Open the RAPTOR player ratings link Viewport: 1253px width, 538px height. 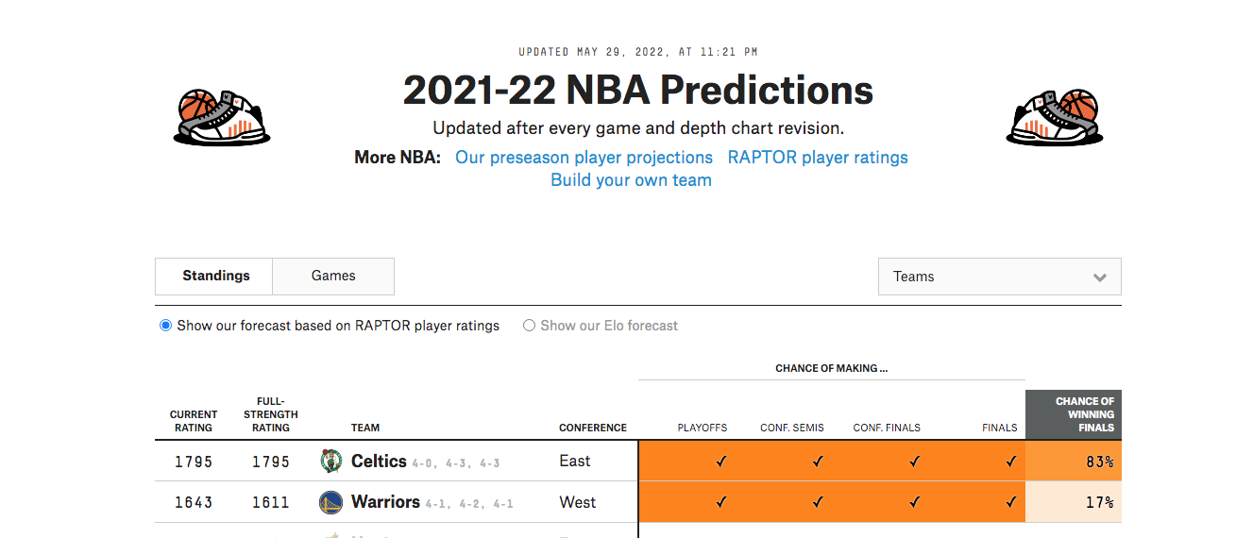[818, 158]
